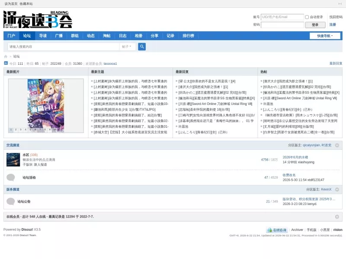The height and width of the screenshot is (259, 346).
Task: Select the 论坛 nav tab
Action: click(27, 36)
